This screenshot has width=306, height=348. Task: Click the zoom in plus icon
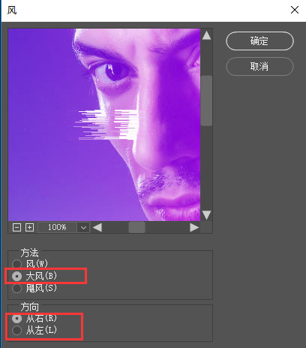[x=29, y=228]
